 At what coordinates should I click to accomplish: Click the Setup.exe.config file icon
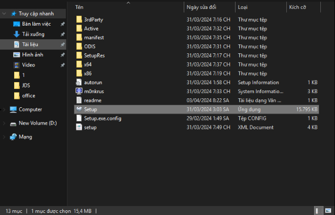(x=79, y=119)
